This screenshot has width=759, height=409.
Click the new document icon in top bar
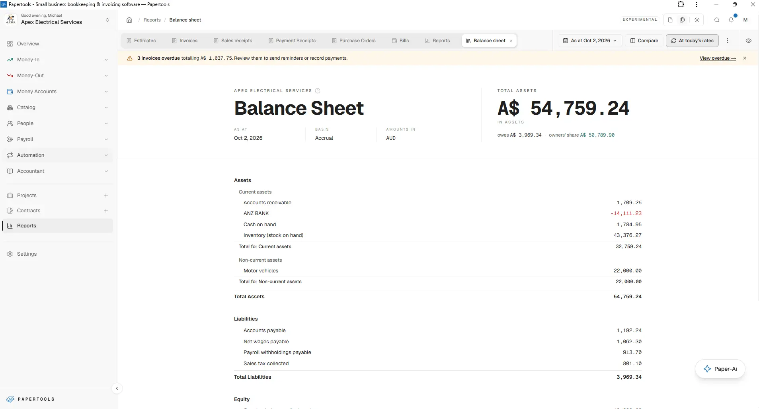(670, 20)
